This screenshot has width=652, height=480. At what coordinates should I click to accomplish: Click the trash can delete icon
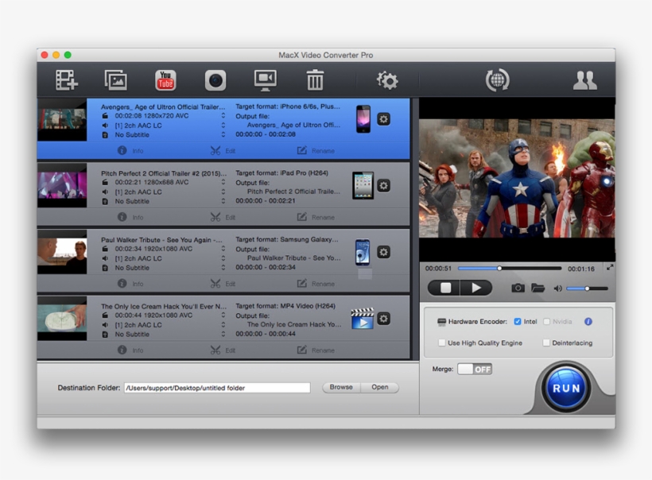click(x=315, y=79)
